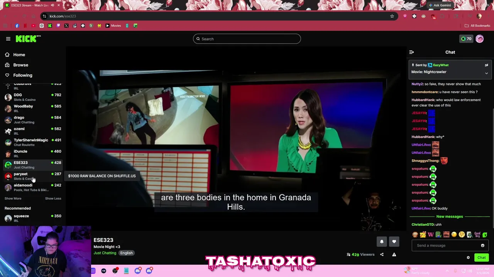Select ESE323 channel in sidebar

(x=33, y=165)
